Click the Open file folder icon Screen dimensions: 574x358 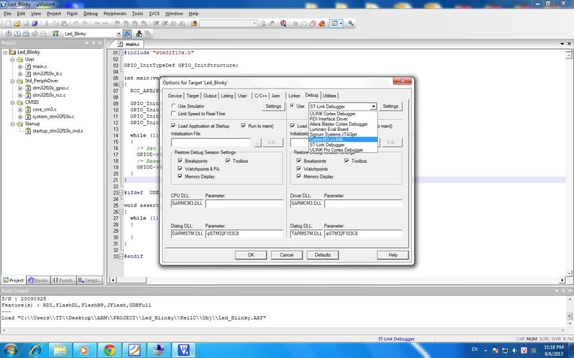pyautogui.click(x=17, y=23)
